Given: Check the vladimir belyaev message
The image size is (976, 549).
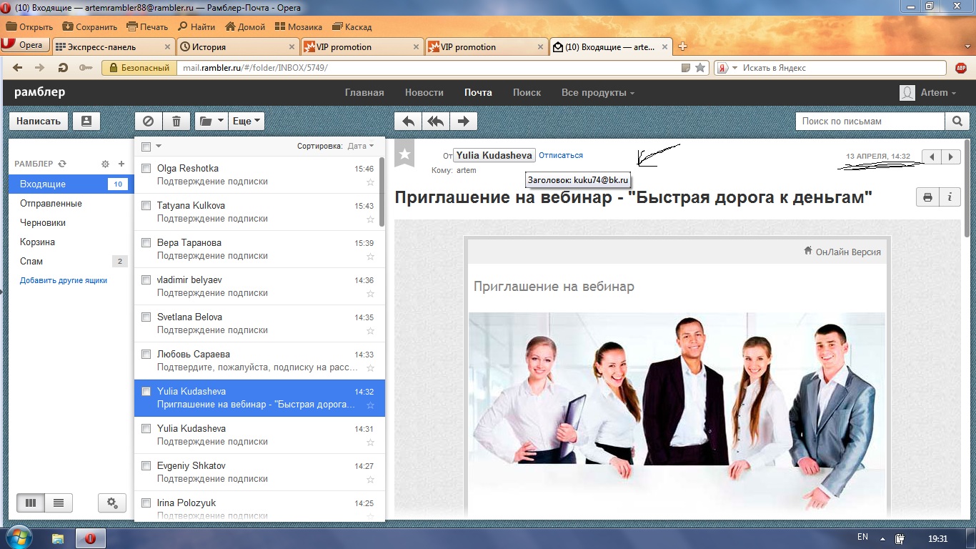Looking at the screenshot, I should click(x=146, y=280).
